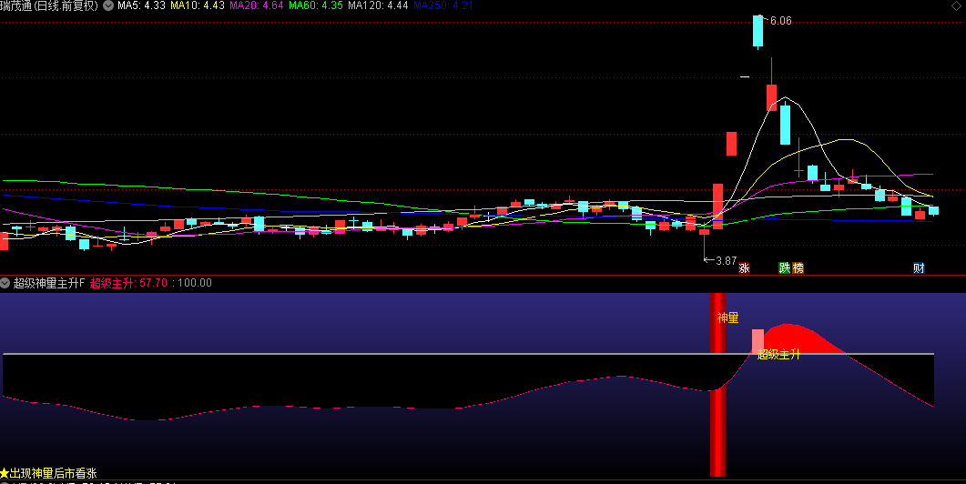Click the green 跌 event marker icon

coord(784,268)
